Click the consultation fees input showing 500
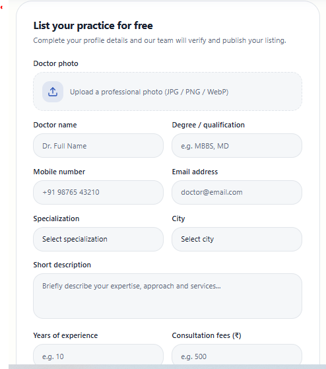 coord(237,355)
